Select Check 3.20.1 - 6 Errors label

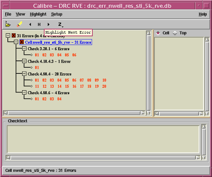49,49
